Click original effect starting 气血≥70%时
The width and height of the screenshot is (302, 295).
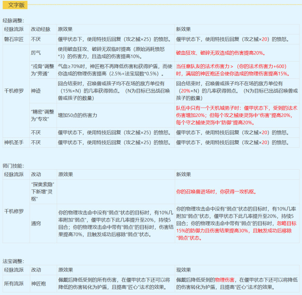pyautogui.click(x=115, y=70)
